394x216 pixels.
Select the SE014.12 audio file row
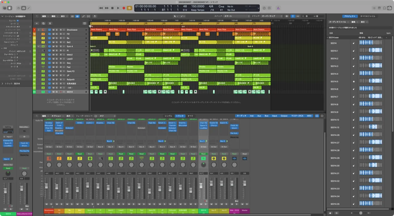[335, 120]
